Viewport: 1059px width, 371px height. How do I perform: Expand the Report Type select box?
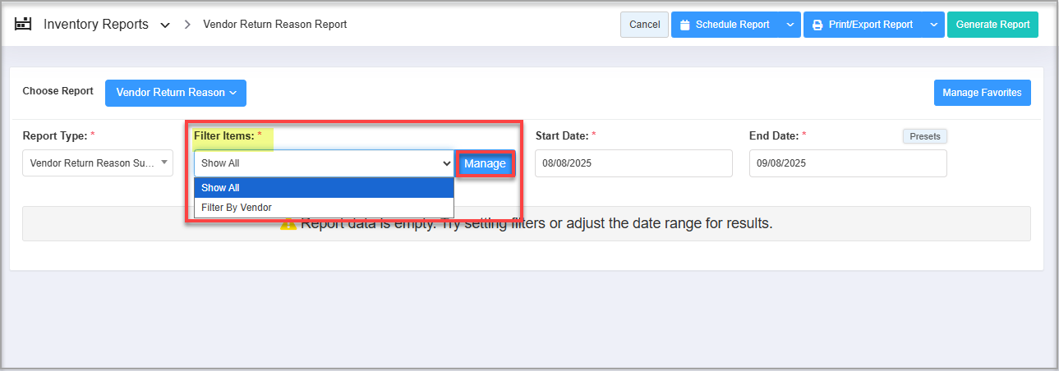tap(98, 163)
